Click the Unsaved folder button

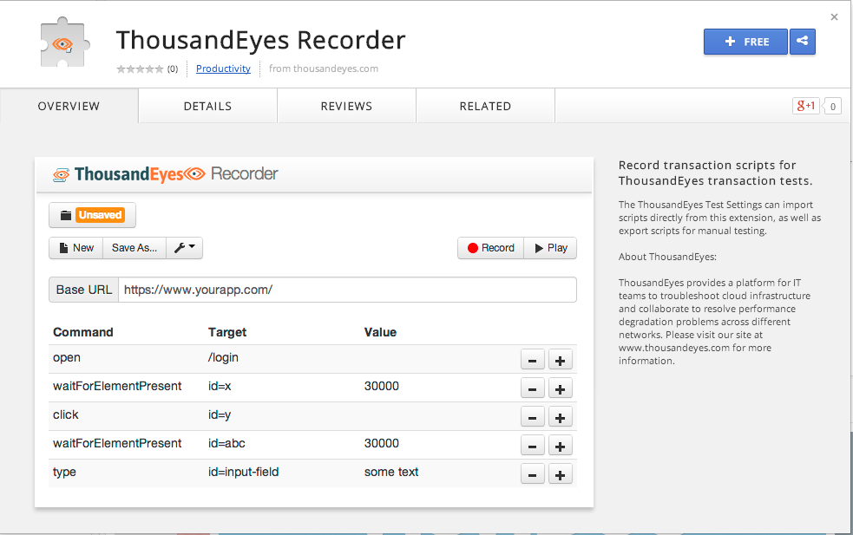pyautogui.click(x=93, y=215)
